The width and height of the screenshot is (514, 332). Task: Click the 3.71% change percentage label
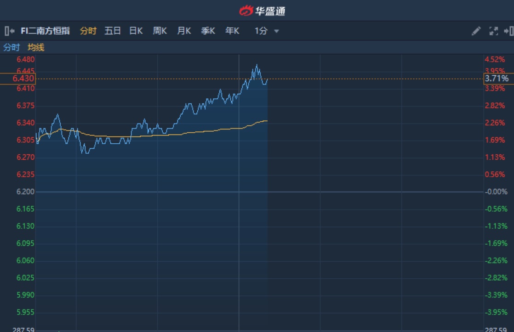tap(497, 79)
